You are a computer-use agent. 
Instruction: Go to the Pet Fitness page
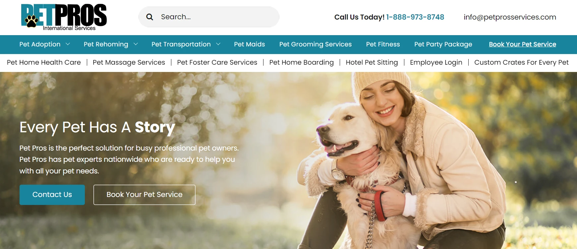tap(383, 44)
